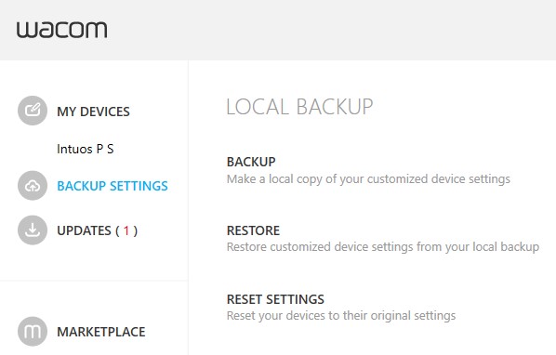This screenshot has width=556, height=355.
Task: Click the LOCAL BACKUP heading
Action: [x=299, y=107]
